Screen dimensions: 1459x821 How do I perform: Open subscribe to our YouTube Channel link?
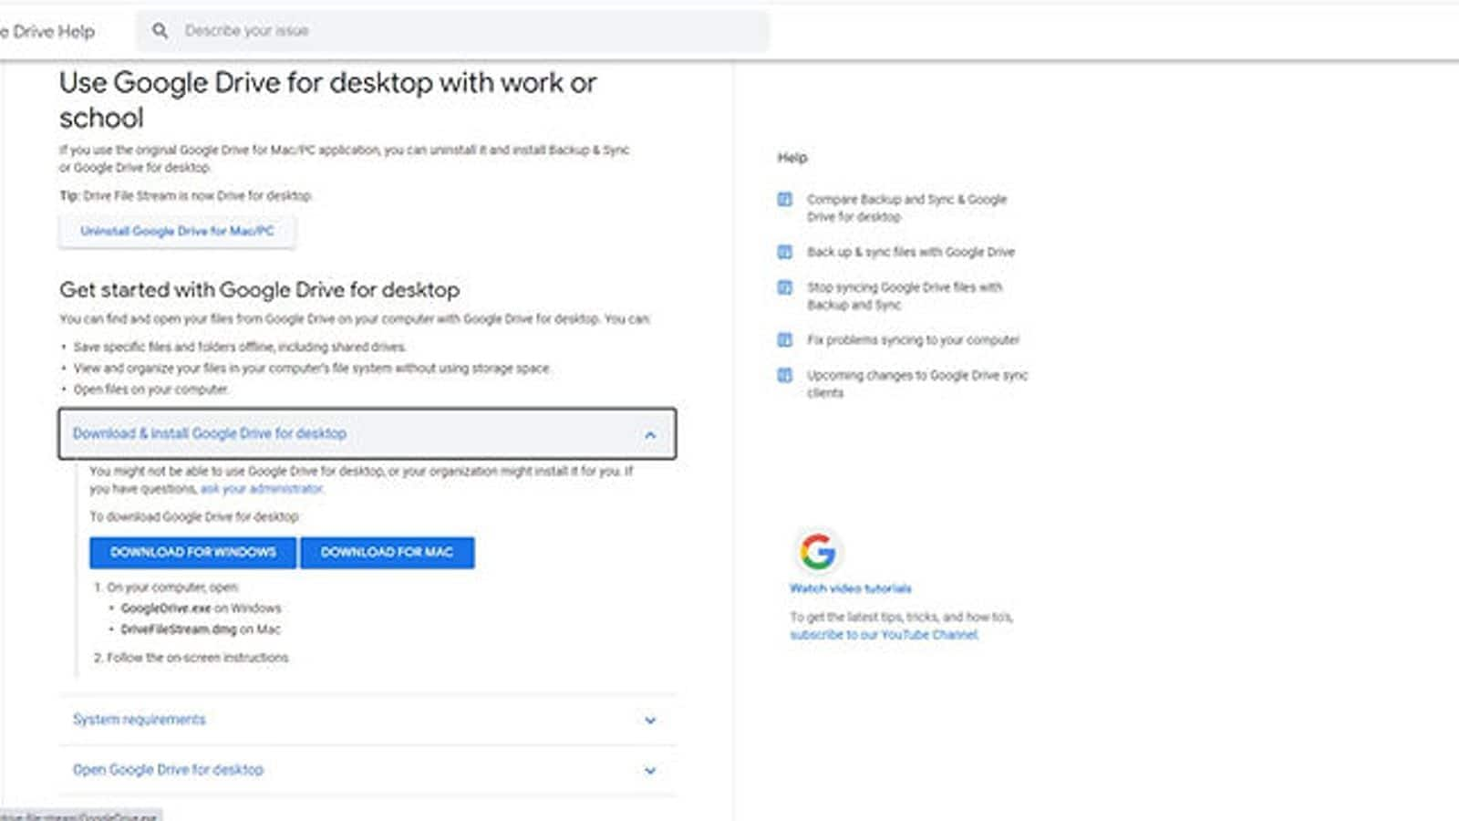(x=884, y=635)
